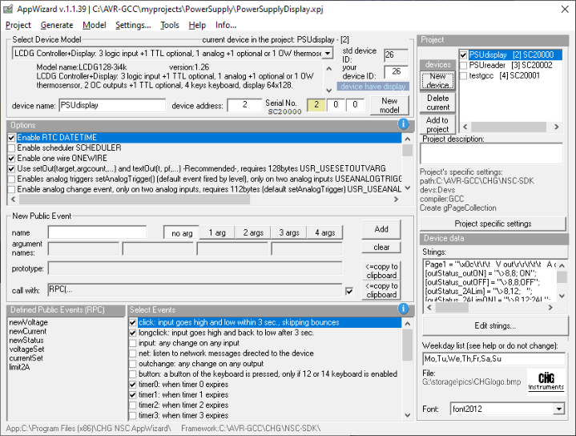Open the Font font2012 dropdown
Image resolution: width=576 pixels, height=436 pixels.
click(x=558, y=409)
